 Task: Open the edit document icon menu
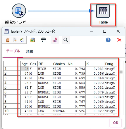coord(15,40)
